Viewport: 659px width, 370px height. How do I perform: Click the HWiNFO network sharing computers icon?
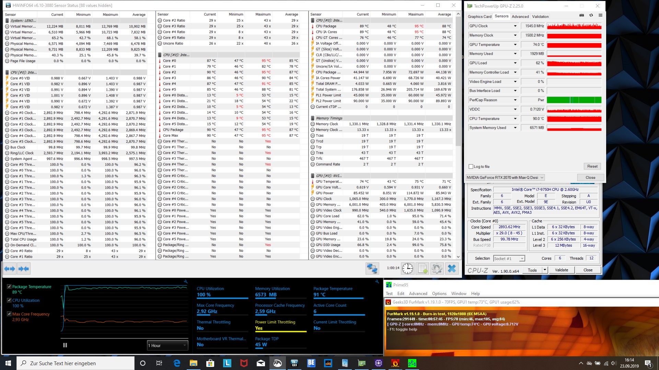coord(372,269)
